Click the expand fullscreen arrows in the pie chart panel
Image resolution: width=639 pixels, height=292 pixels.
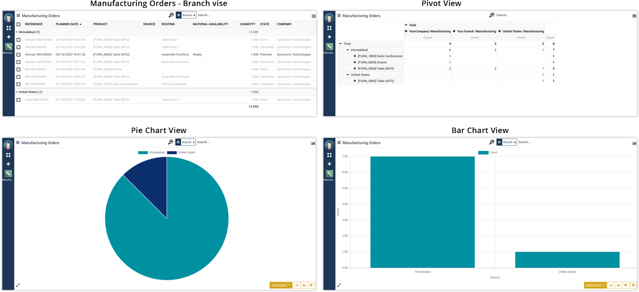(18, 285)
